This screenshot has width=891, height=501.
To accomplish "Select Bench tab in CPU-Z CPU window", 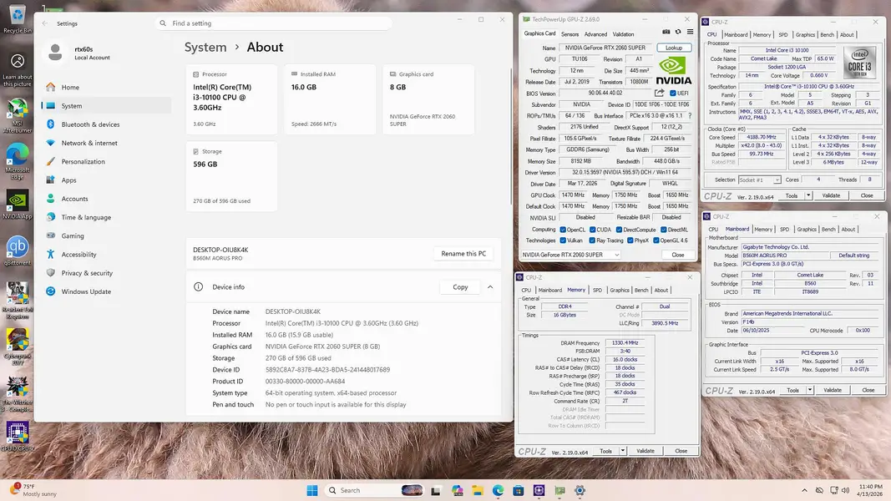I will [x=828, y=34].
